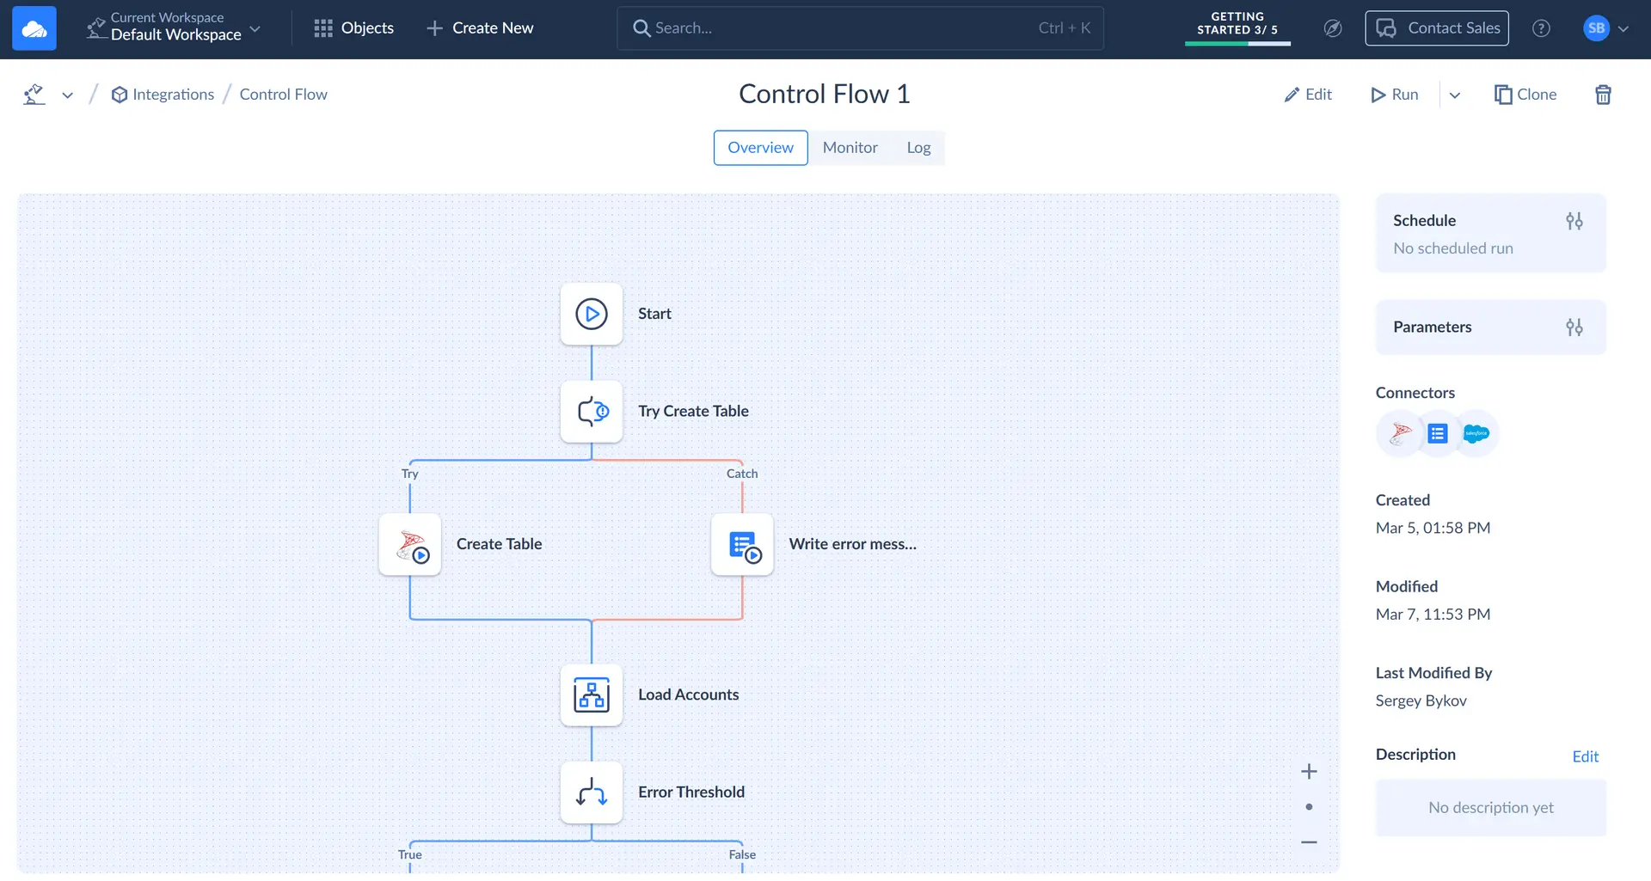Click the search magnifier icon
1651x881 pixels.
click(641, 28)
